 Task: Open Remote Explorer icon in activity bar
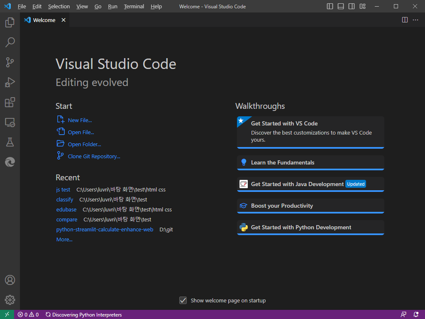click(10, 123)
